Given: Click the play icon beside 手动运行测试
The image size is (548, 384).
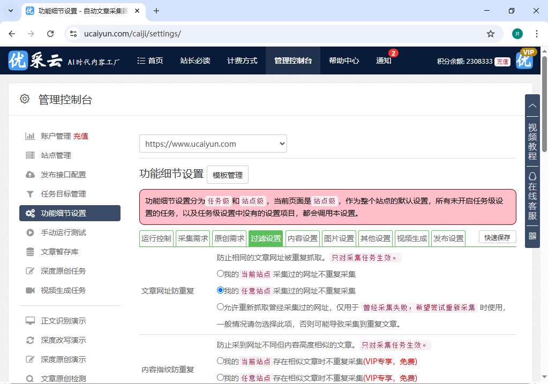Looking at the screenshot, I should (30, 232).
